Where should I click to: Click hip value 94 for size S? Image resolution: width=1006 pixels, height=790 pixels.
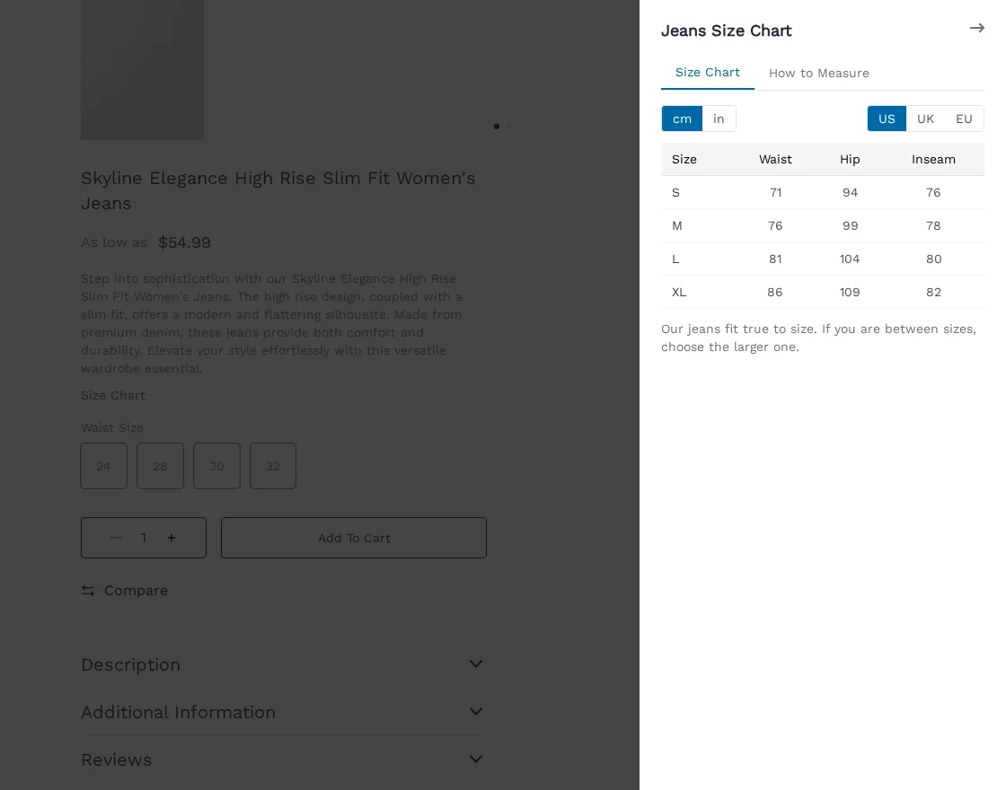[850, 192]
